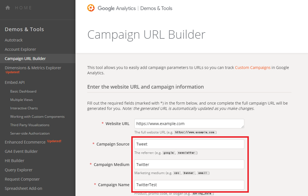Open GA4 Event Builder

21,151
